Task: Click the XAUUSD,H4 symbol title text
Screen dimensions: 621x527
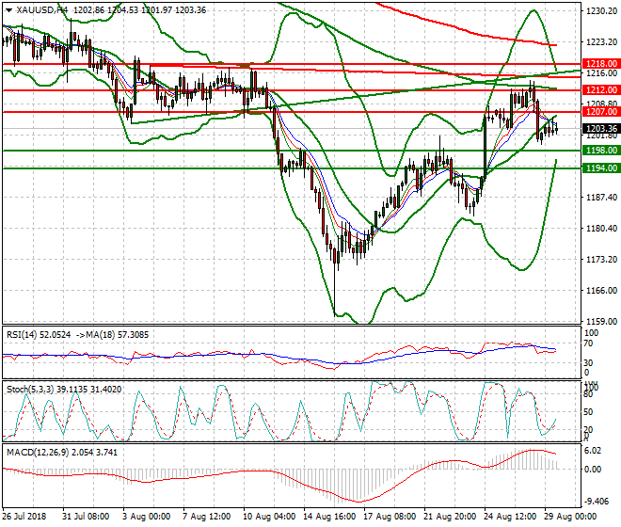Action: (x=42, y=10)
